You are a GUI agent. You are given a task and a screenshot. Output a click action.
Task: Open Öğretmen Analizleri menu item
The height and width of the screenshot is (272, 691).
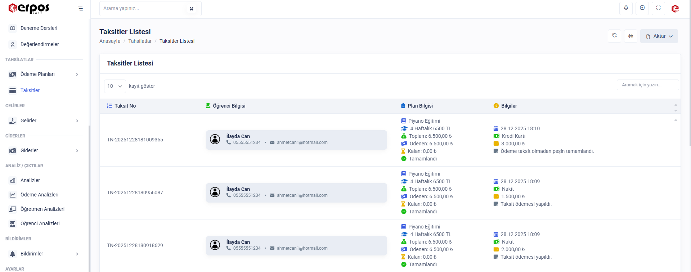click(42, 209)
